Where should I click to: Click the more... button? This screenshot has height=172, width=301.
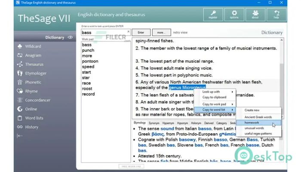161,32
